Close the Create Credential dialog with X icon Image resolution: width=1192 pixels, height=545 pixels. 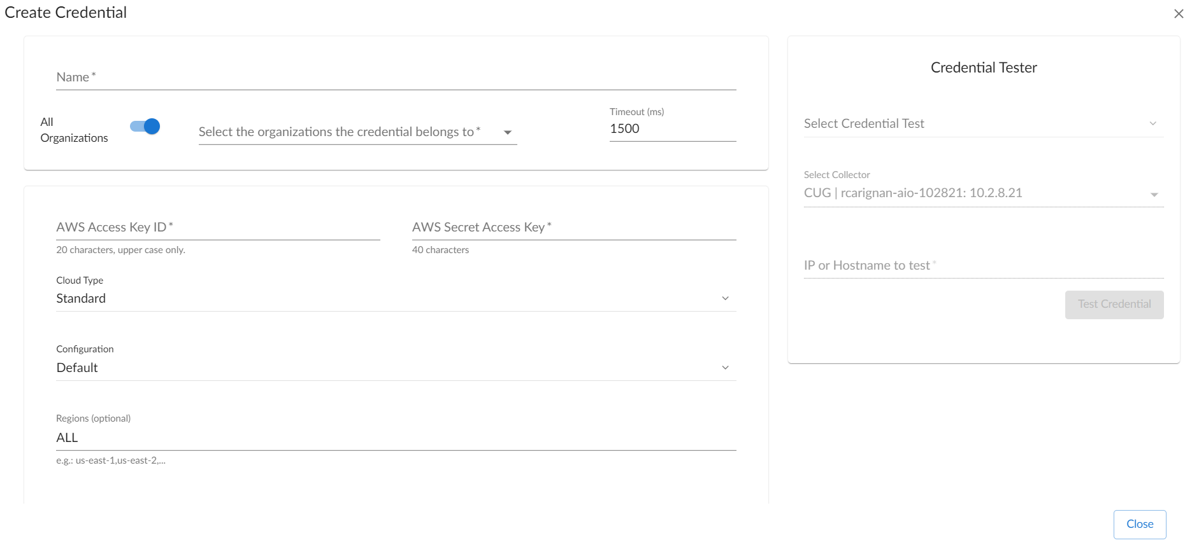coord(1179,14)
